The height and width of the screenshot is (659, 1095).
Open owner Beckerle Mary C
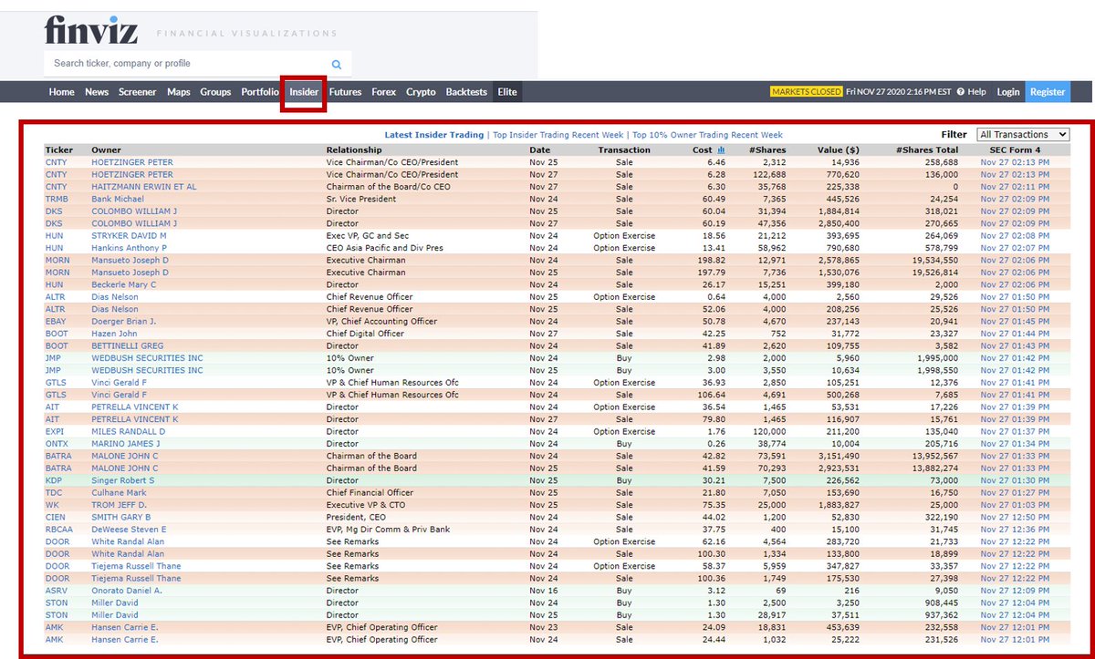124,285
